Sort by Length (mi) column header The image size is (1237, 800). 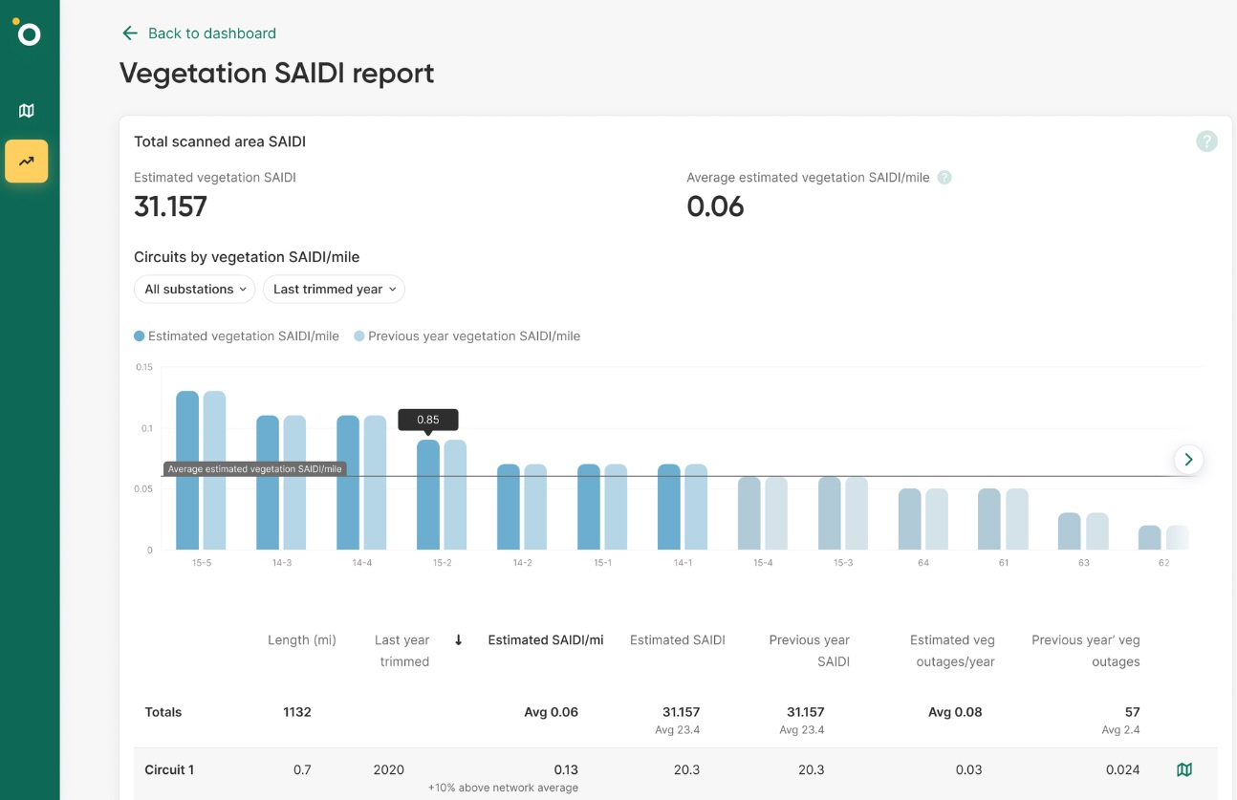click(302, 640)
